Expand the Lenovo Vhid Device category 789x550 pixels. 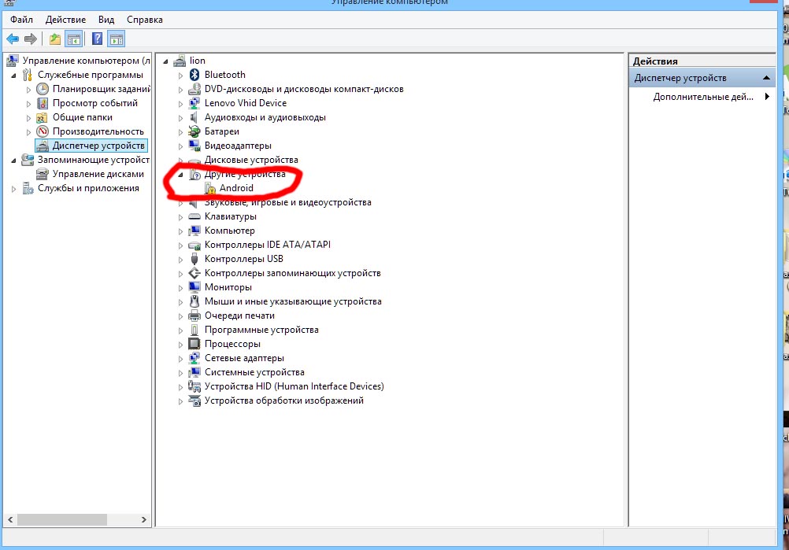[x=180, y=104]
